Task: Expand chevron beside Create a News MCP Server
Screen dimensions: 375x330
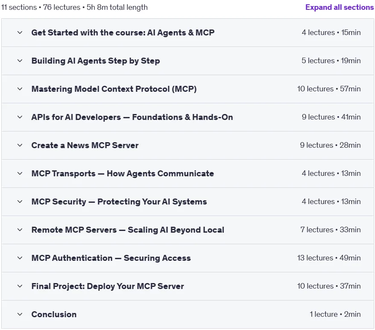Action: point(20,145)
